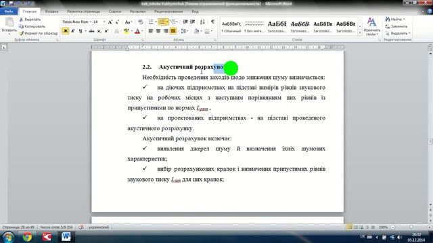Open the line spacing dropdown

point(185,31)
